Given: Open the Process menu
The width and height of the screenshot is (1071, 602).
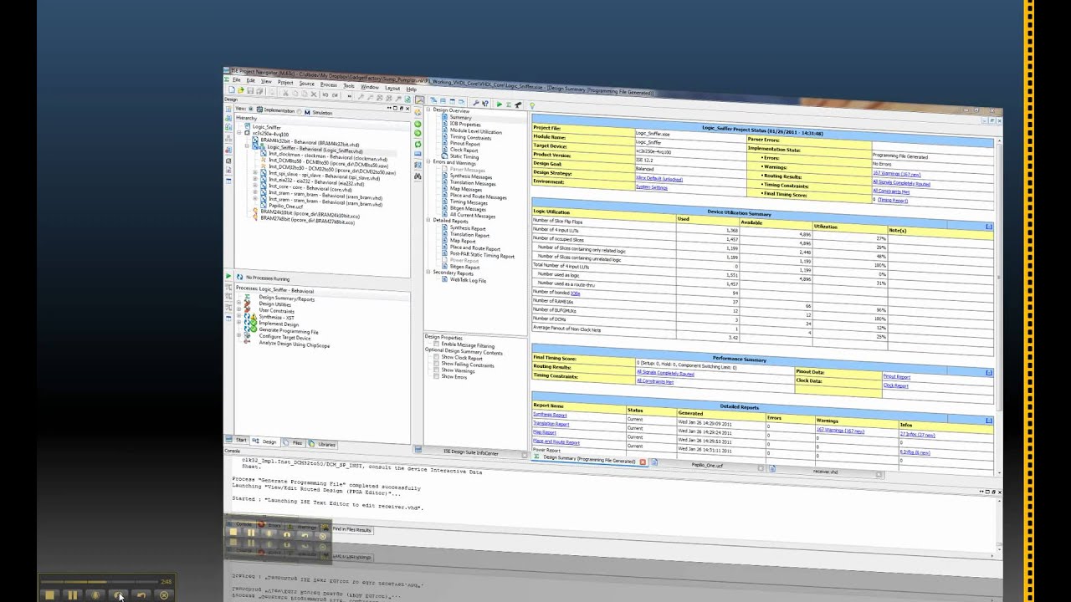Looking at the screenshot, I should coord(329,84).
